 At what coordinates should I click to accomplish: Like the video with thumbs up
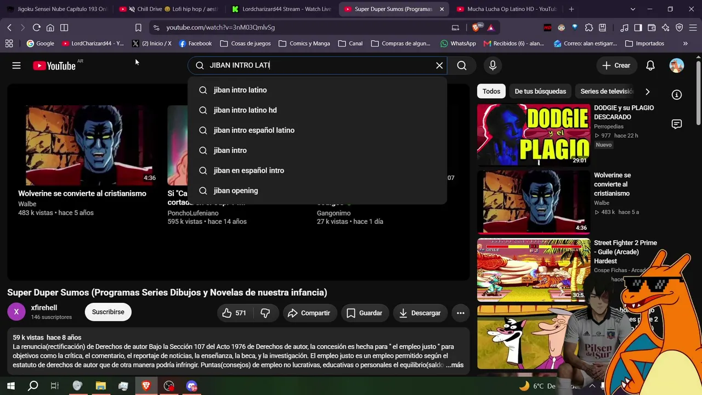(234, 313)
